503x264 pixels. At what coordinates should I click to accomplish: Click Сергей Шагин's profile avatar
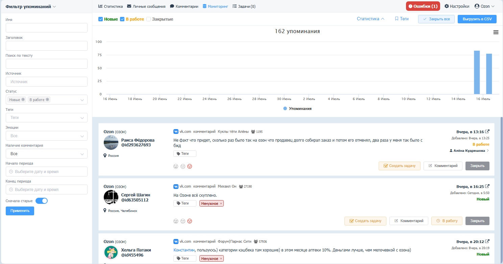click(x=111, y=197)
